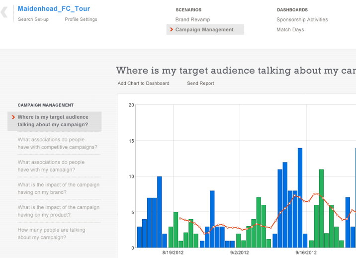
Task: Open Search Set-up
Action: click(33, 19)
